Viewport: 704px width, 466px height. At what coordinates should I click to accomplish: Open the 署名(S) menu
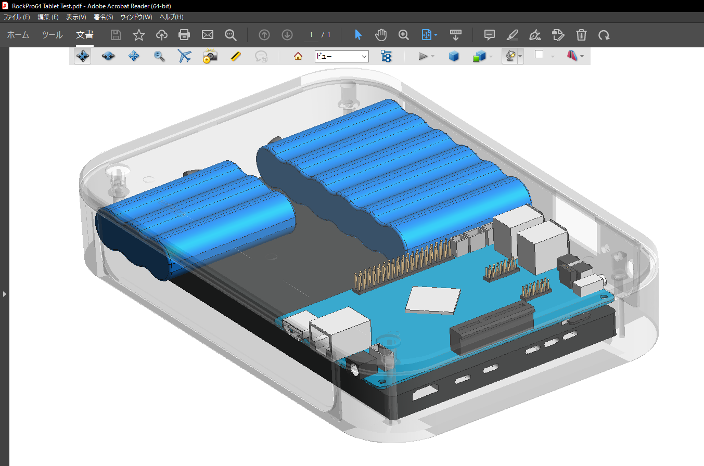(x=104, y=17)
